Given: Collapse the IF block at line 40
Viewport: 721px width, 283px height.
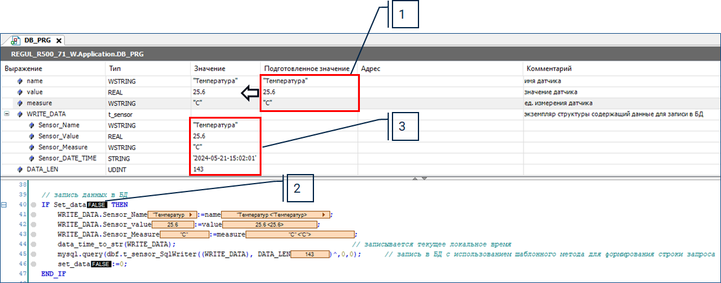Looking at the screenshot, I should click(x=4, y=205).
